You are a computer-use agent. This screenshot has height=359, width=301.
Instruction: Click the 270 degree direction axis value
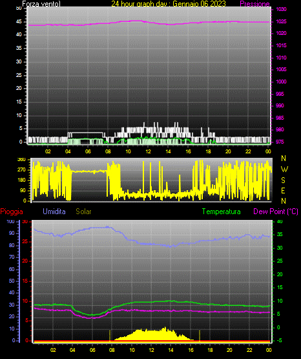(x=21, y=170)
